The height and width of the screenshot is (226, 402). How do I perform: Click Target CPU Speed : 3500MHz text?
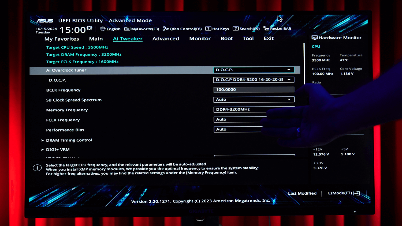tap(77, 47)
